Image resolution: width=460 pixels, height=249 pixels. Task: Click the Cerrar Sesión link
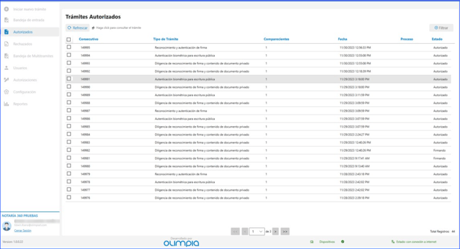click(23, 230)
